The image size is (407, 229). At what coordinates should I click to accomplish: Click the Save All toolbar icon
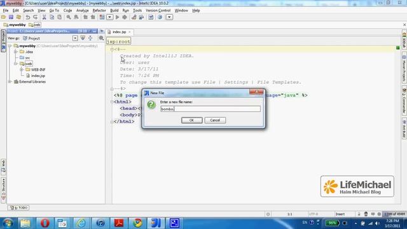pyautogui.click(x=11, y=17)
